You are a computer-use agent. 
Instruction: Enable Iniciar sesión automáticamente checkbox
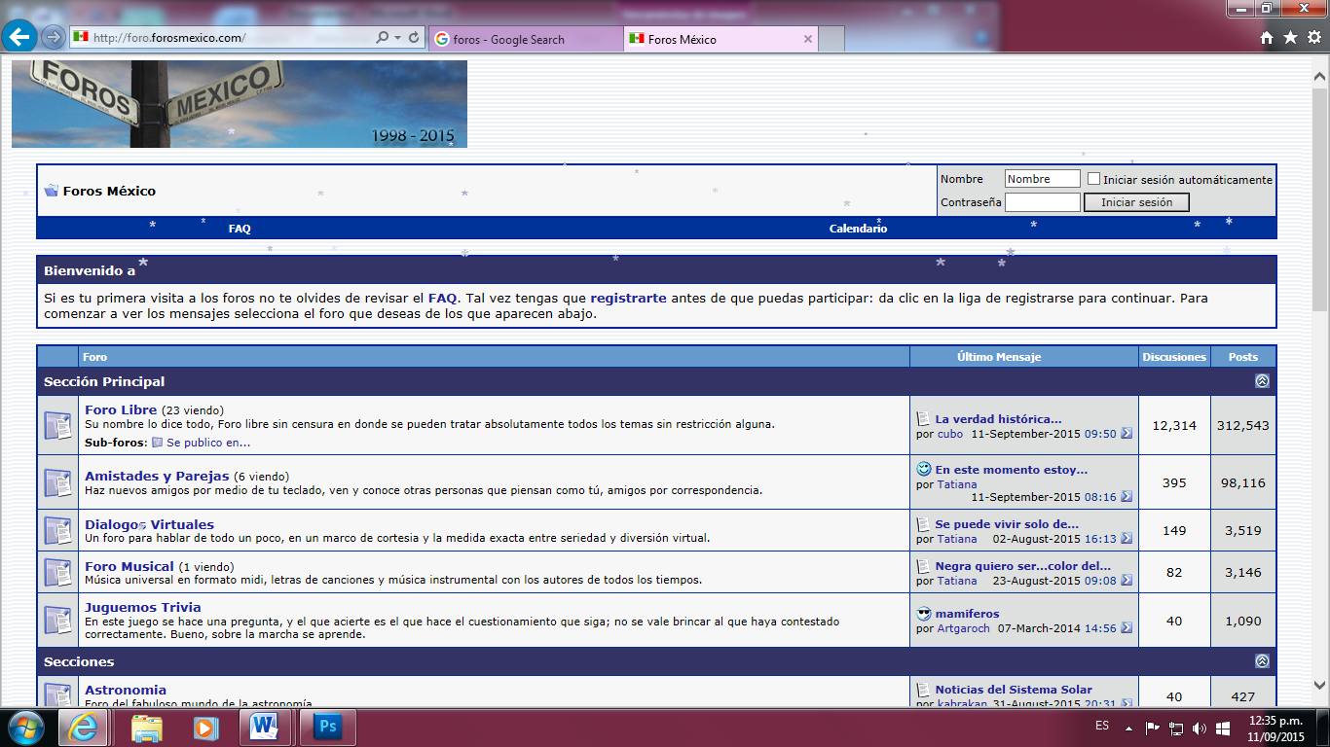pos(1093,179)
